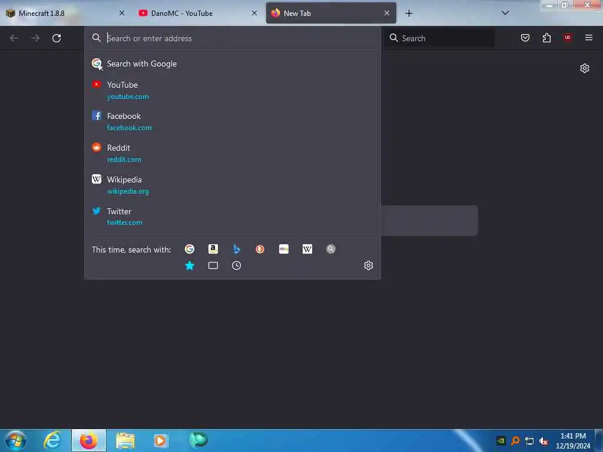Select the Facebook suggestion

point(232,121)
